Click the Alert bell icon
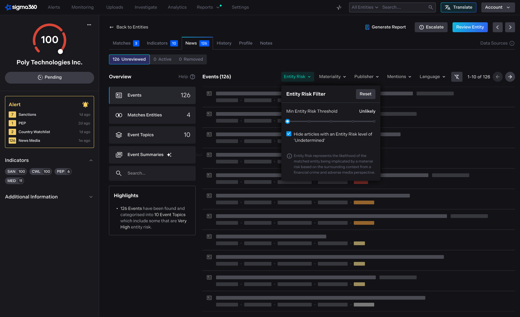This screenshot has height=317, width=520. [x=85, y=105]
